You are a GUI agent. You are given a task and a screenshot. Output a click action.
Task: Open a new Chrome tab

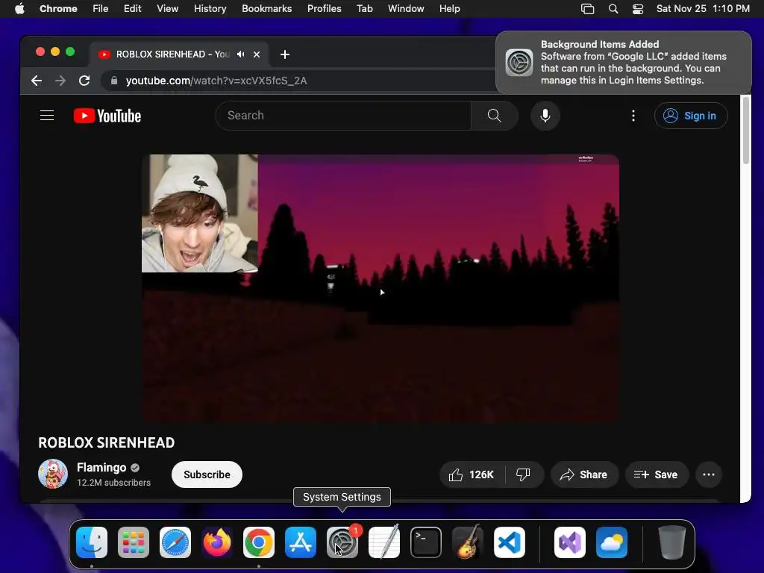tap(285, 54)
